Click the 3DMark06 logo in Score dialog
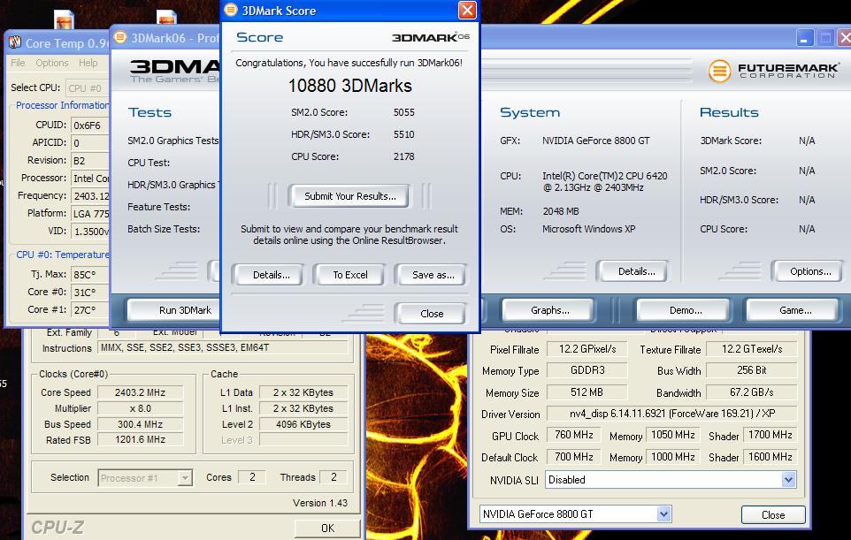Image resolution: width=851 pixels, height=540 pixels. (x=431, y=37)
